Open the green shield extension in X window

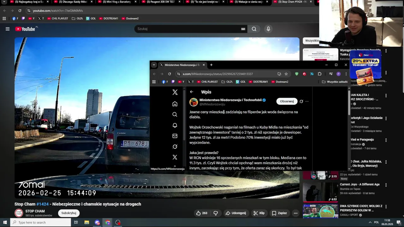[x=297, y=74]
